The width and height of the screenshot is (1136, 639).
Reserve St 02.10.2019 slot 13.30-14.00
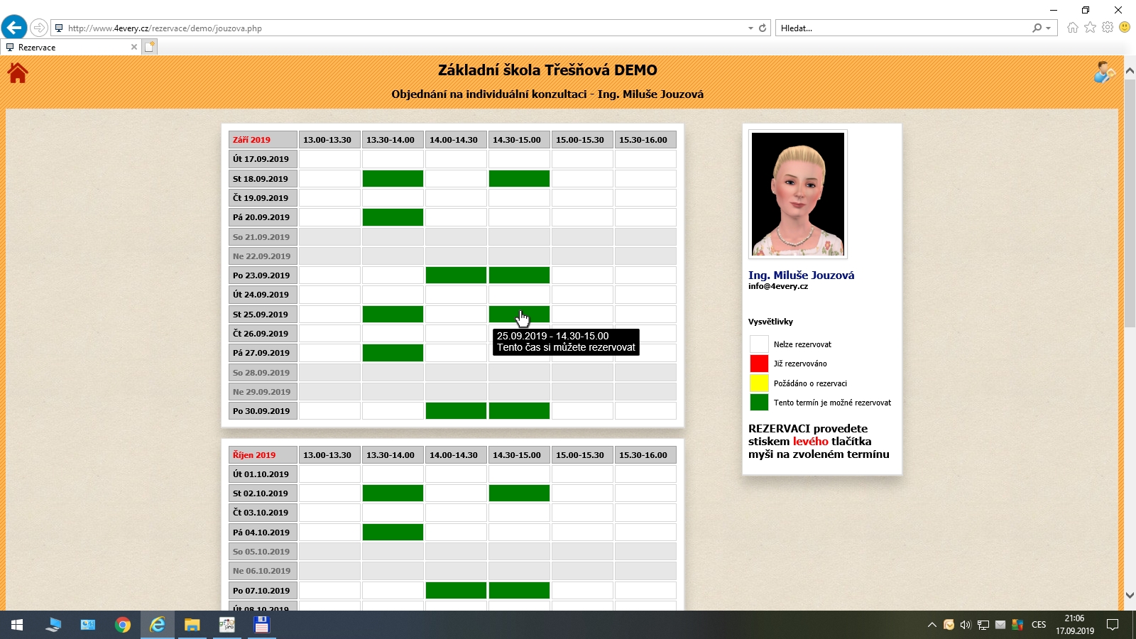tap(393, 493)
